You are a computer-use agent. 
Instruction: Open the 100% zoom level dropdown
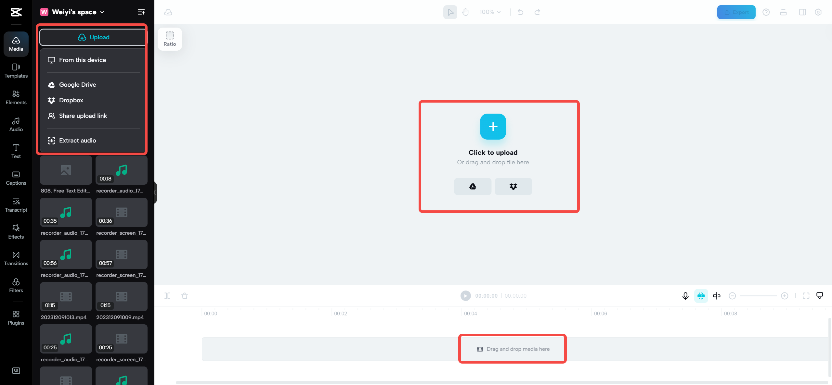[490, 12]
